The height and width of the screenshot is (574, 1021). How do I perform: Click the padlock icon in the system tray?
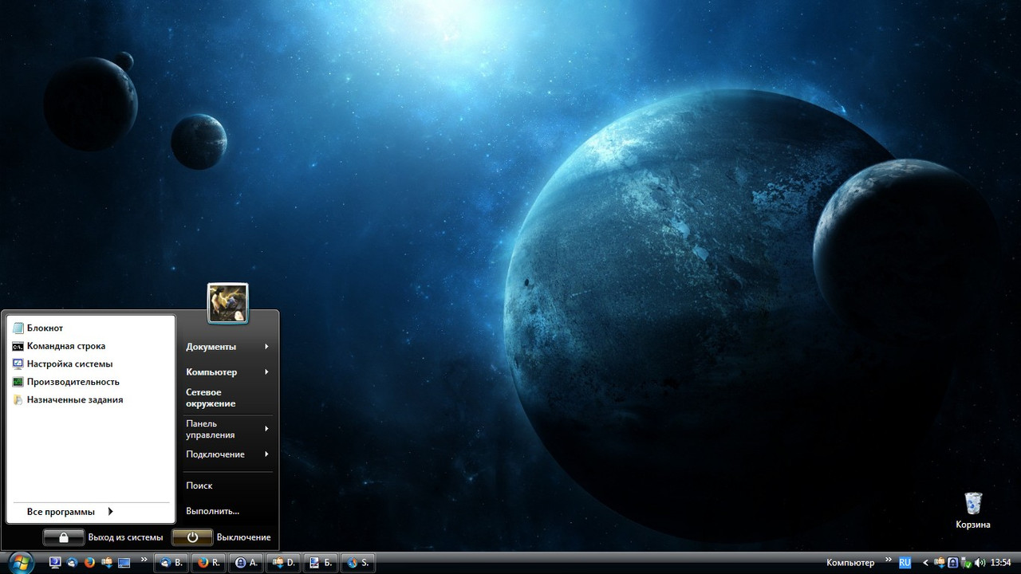pyautogui.click(x=952, y=563)
